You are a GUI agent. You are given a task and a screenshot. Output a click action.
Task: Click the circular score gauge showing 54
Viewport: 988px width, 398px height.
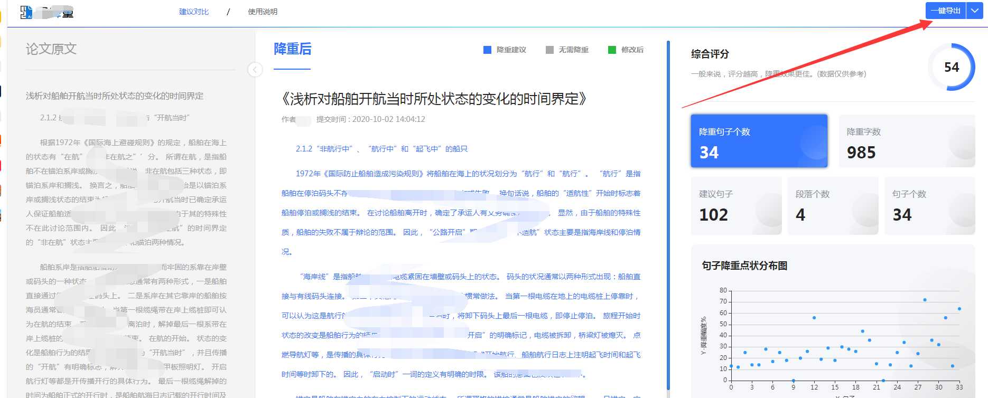click(952, 67)
